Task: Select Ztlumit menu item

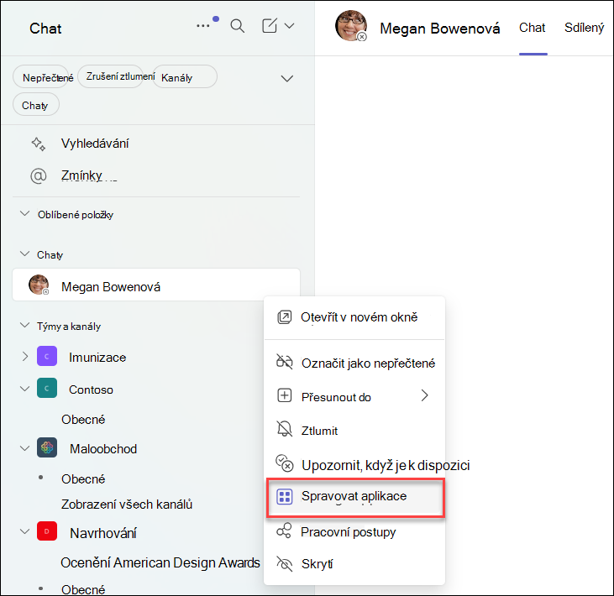Action: pyautogui.click(x=354, y=431)
